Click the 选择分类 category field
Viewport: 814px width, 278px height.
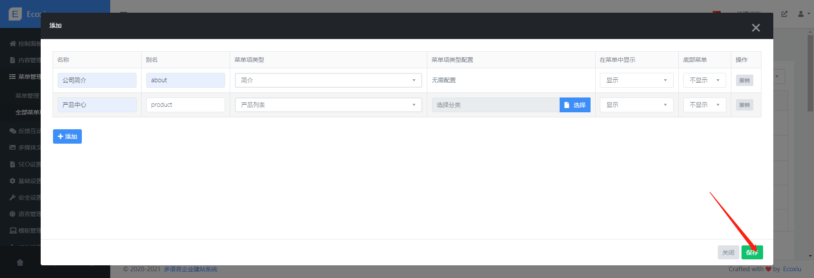495,105
